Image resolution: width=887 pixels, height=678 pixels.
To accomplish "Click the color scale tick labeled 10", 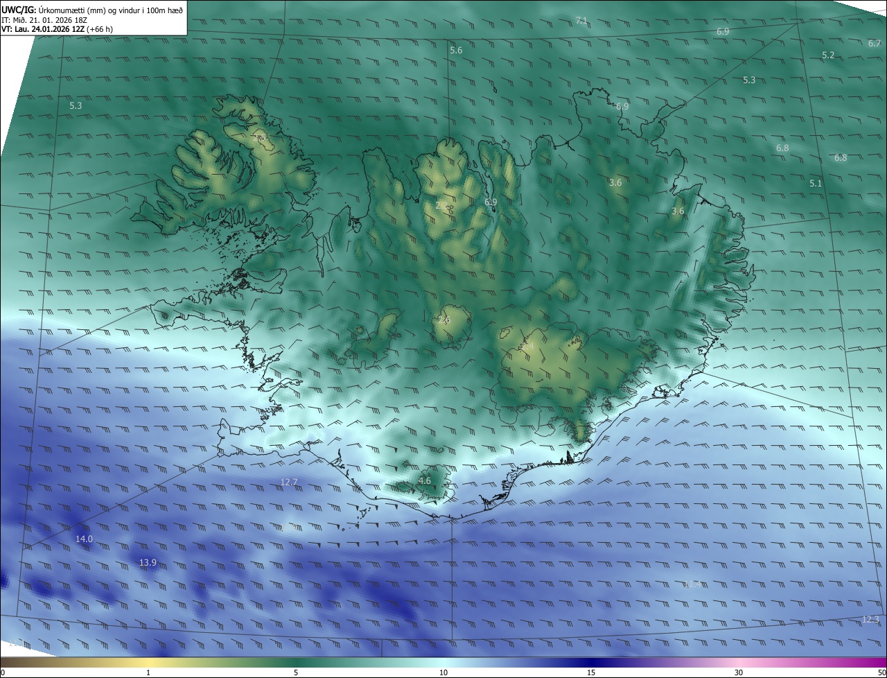I will tap(443, 672).
